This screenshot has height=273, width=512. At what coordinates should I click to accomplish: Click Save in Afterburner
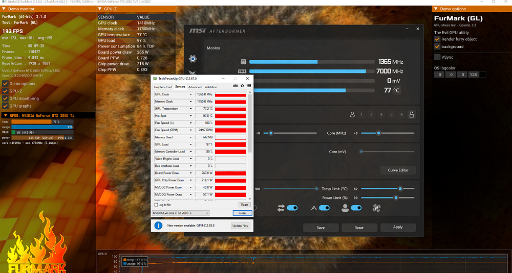[x=321, y=228]
